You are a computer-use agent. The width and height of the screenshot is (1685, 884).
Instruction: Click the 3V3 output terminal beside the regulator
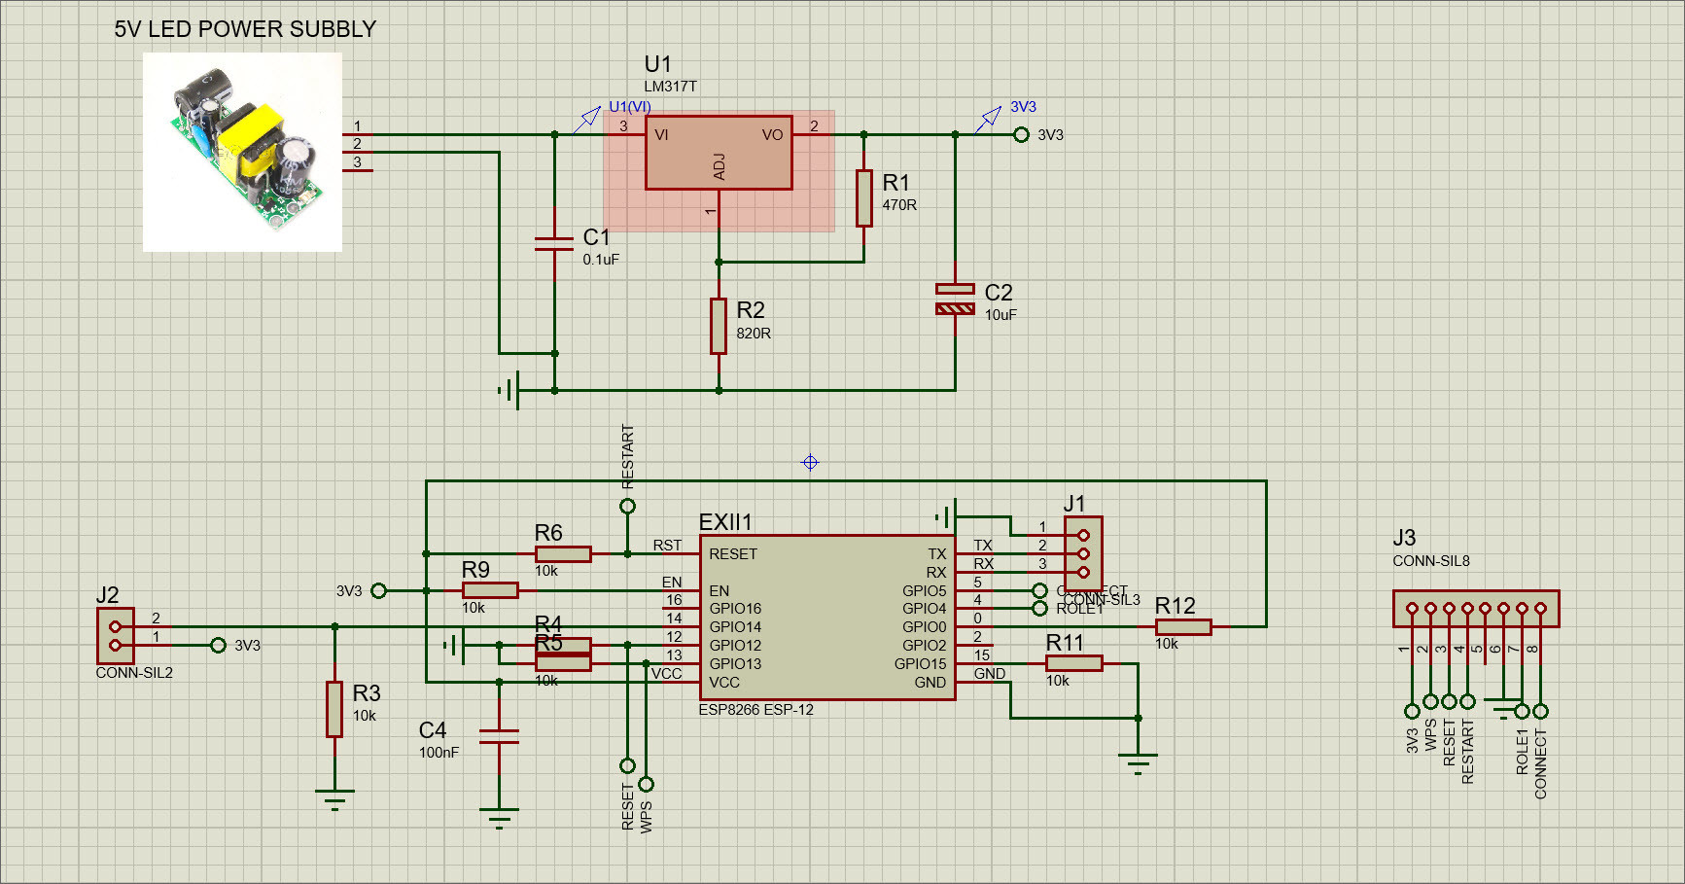click(1021, 135)
